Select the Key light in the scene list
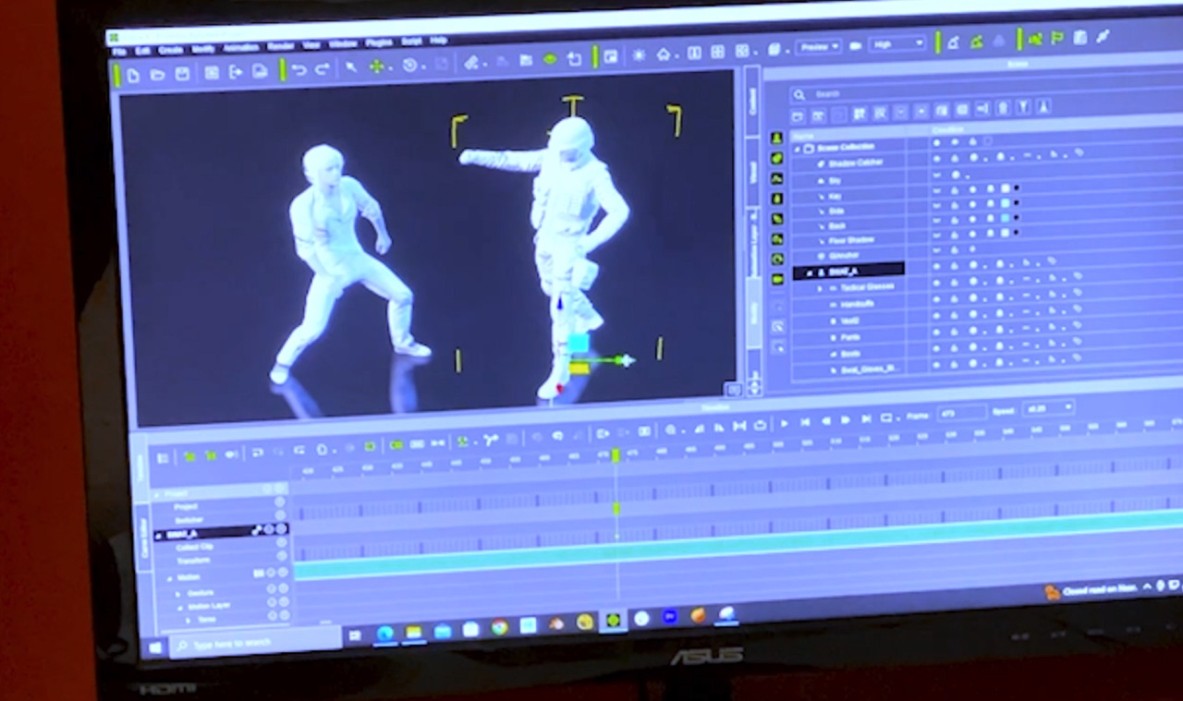1183x701 pixels. tap(835, 196)
